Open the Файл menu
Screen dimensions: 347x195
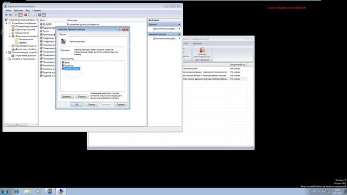(x=8, y=10)
